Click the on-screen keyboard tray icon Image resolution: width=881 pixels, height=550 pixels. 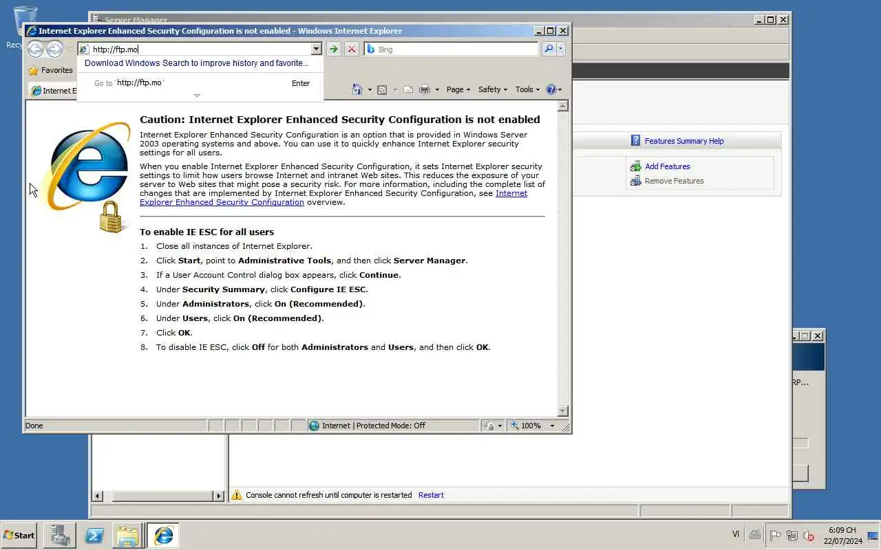[x=755, y=535]
